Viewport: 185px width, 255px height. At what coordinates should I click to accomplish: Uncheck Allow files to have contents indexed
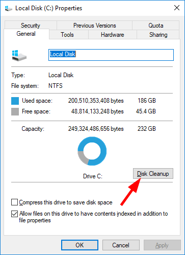(14, 214)
